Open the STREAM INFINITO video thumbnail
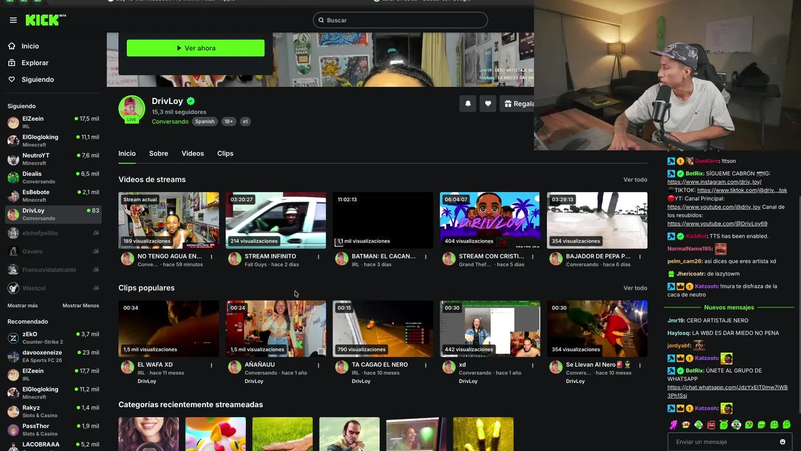801x451 pixels. [x=276, y=220]
